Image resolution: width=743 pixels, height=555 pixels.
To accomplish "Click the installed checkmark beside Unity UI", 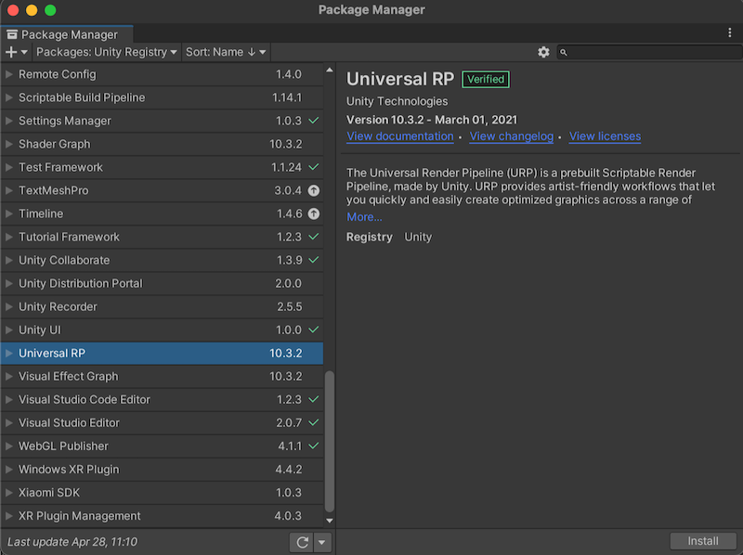I will (312, 329).
